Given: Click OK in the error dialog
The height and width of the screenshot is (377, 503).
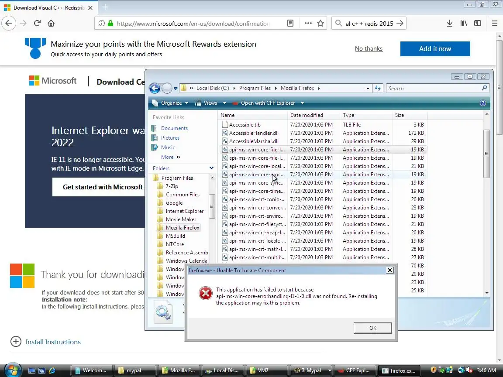Looking at the screenshot, I should coord(372,328).
